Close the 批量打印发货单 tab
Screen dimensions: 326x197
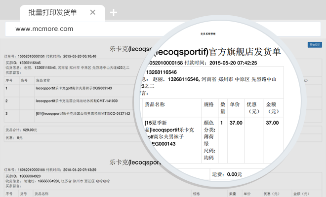[x=92, y=12]
